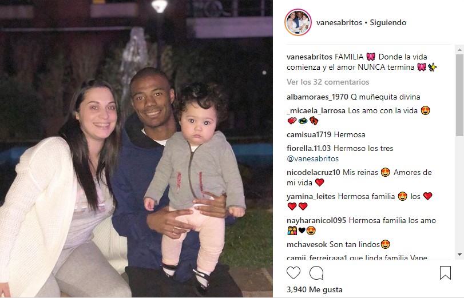Visit yamina_leites profile from comment
The width and height of the screenshot is (464, 298).
[x=311, y=197]
